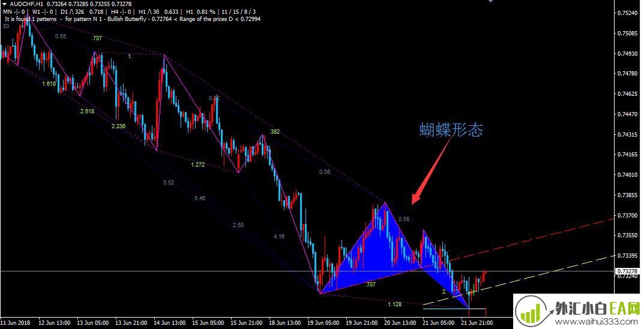Click the '20 Jun 13:00' time axis label
The image size is (641, 329).
point(400,323)
